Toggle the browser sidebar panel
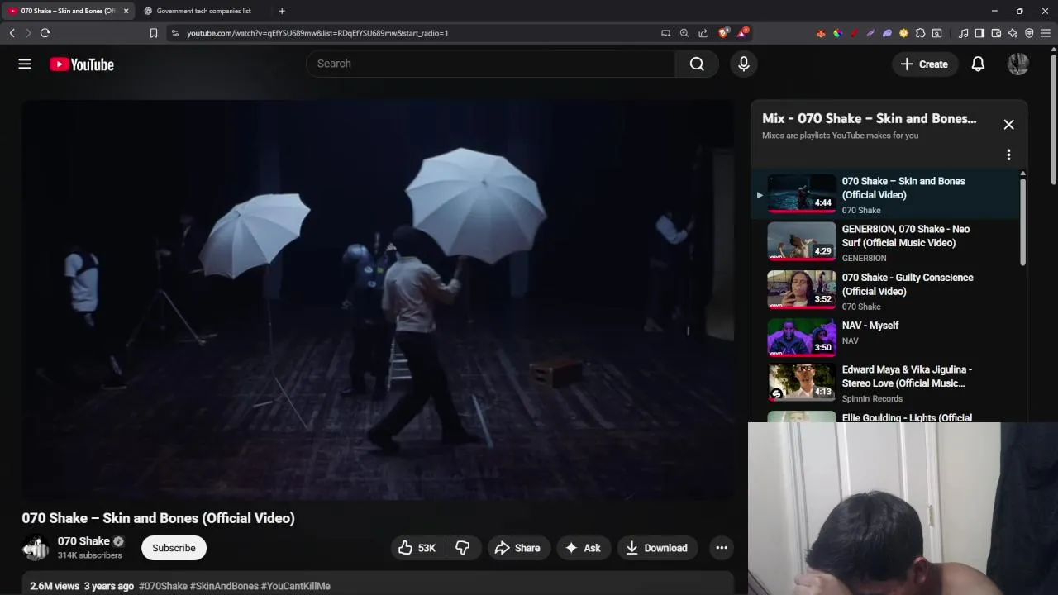 [979, 33]
